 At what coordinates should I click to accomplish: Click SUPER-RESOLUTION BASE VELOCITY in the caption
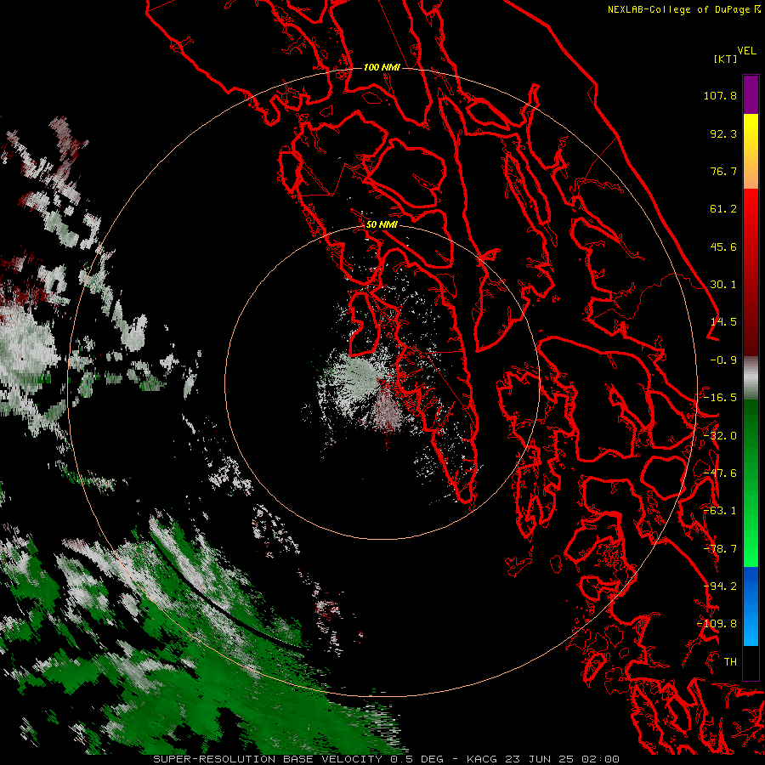(268, 759)
